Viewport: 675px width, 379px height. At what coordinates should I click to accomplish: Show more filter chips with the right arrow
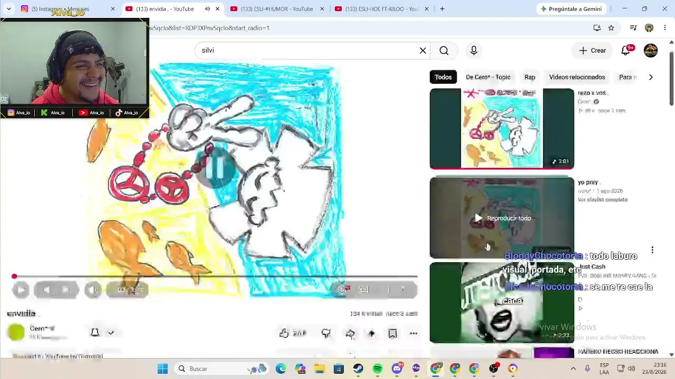pyautogui.click(x=651, y=77)
